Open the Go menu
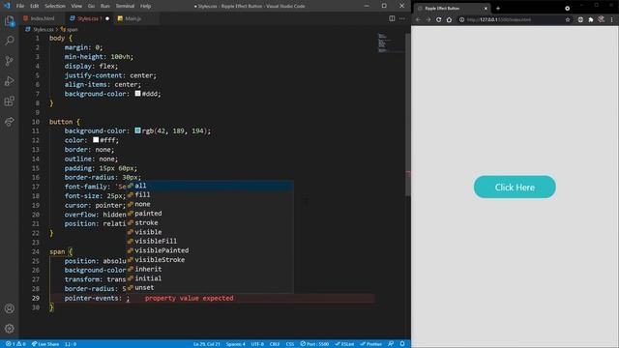 click(91, 6)
